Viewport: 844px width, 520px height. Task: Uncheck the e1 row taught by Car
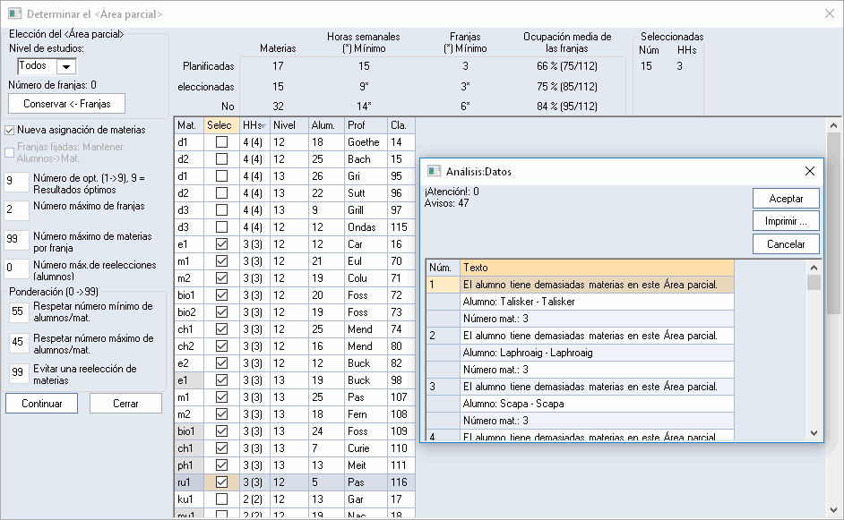[221, 244]
